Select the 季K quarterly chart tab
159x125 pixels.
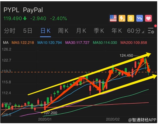(x=99, y=31)
